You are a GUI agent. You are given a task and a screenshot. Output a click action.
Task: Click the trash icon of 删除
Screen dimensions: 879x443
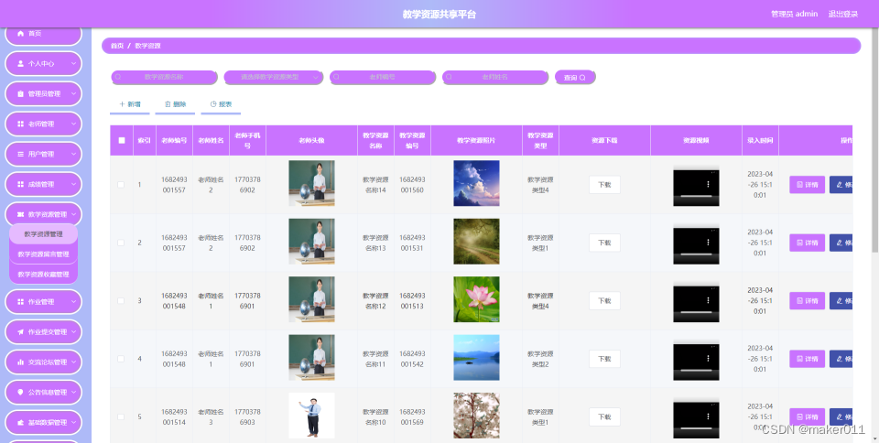tap(168, 104)
